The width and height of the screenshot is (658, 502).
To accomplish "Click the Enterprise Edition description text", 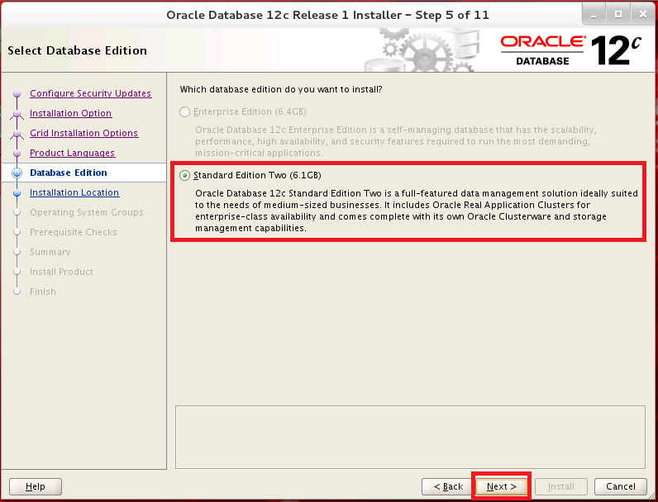I will pos(396,141).
